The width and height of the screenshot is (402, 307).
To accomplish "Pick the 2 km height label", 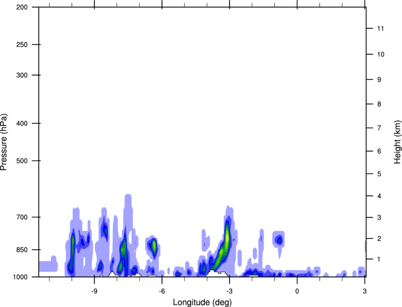I will (x=379, y=239).
